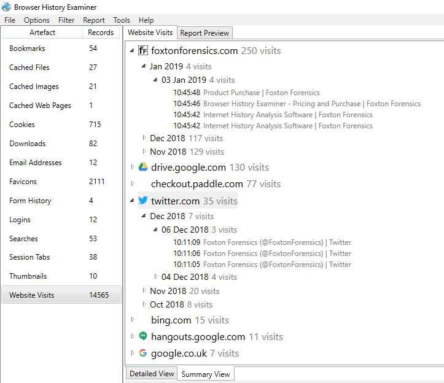Select the Session Tabs artefact
The height and width of the screenshot is (383, 444).
click(61, 257)
